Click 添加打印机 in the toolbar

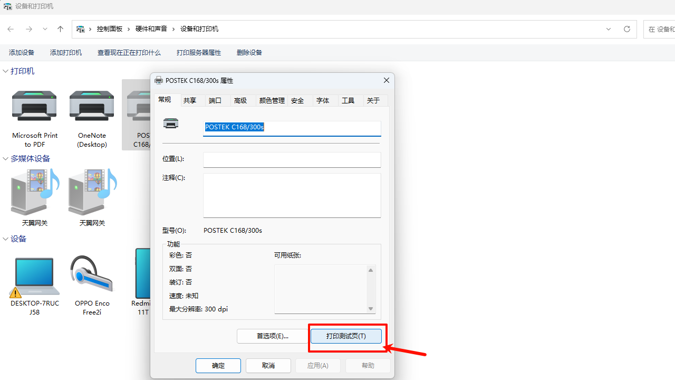(66, 53)
